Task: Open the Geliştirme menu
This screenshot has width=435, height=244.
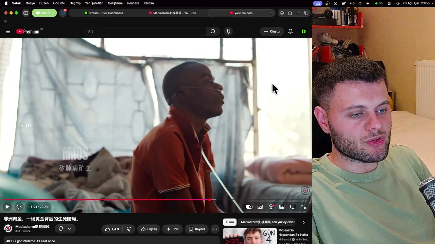Action: pos(115,3)
